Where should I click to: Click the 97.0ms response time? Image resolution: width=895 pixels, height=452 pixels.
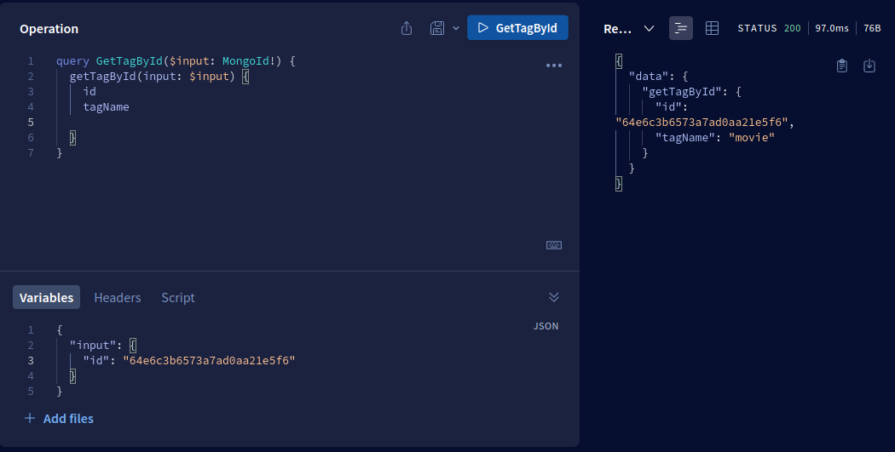click(x=832, y=28)
